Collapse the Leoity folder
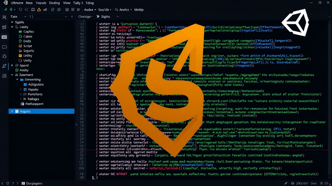 (12, 27)
